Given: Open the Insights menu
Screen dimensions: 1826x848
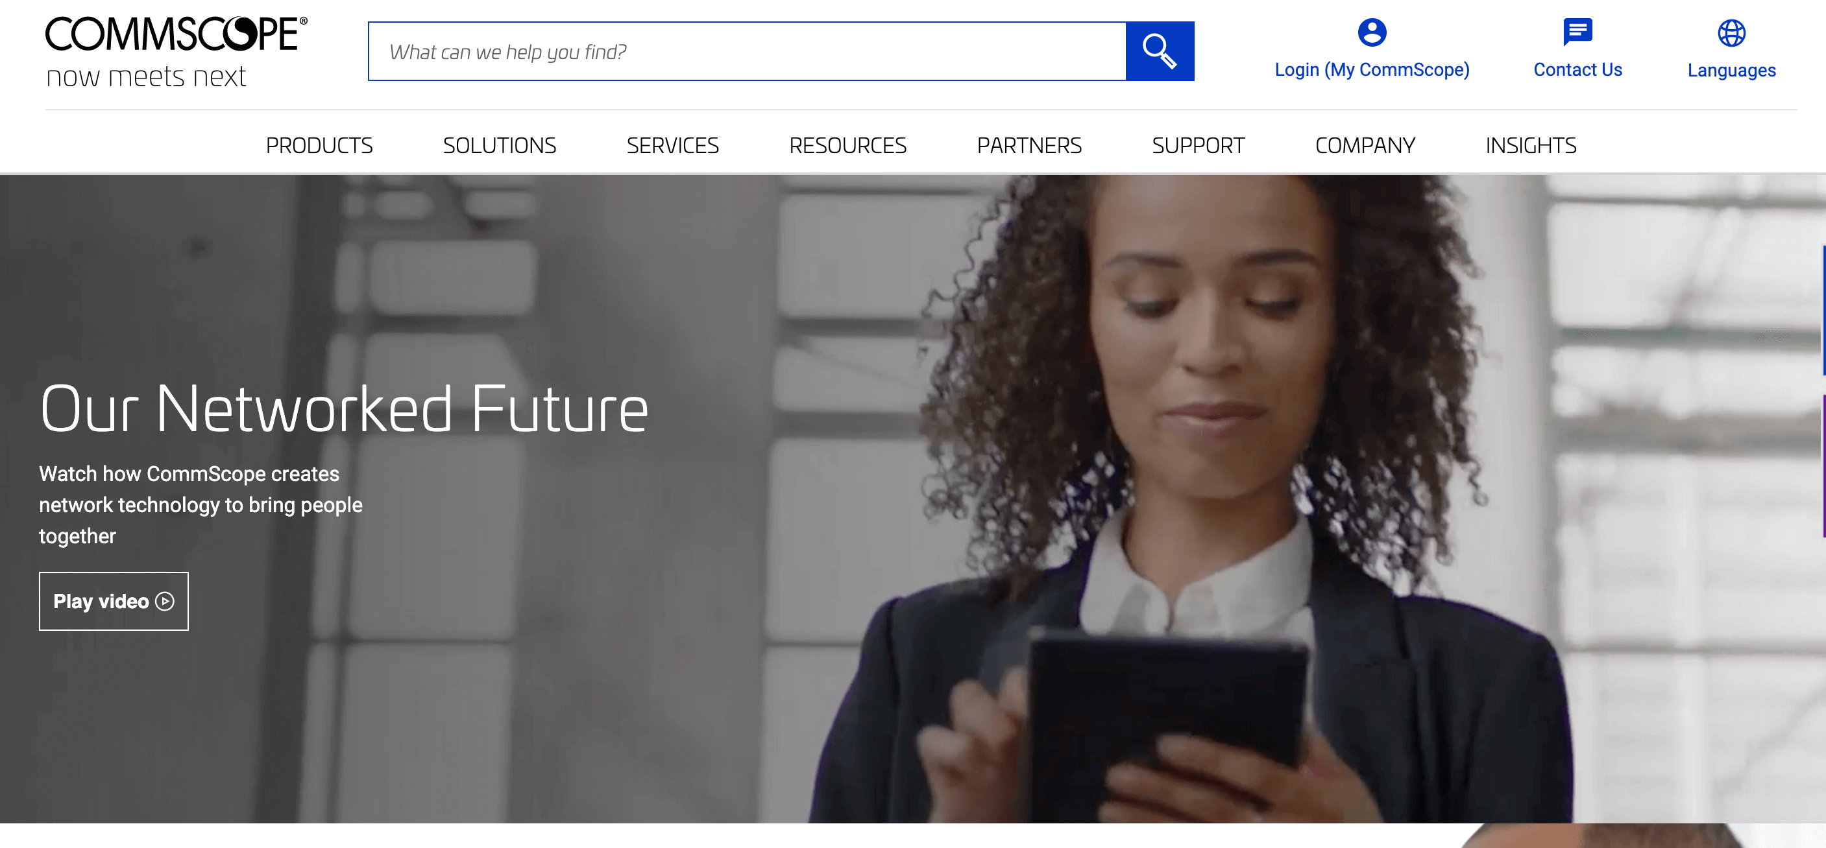Looking at the screenshot, I should [1531, 145].
